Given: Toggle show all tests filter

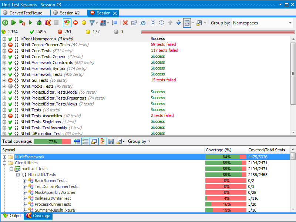Looking at the screenshot, I should (x=67, y=23).
